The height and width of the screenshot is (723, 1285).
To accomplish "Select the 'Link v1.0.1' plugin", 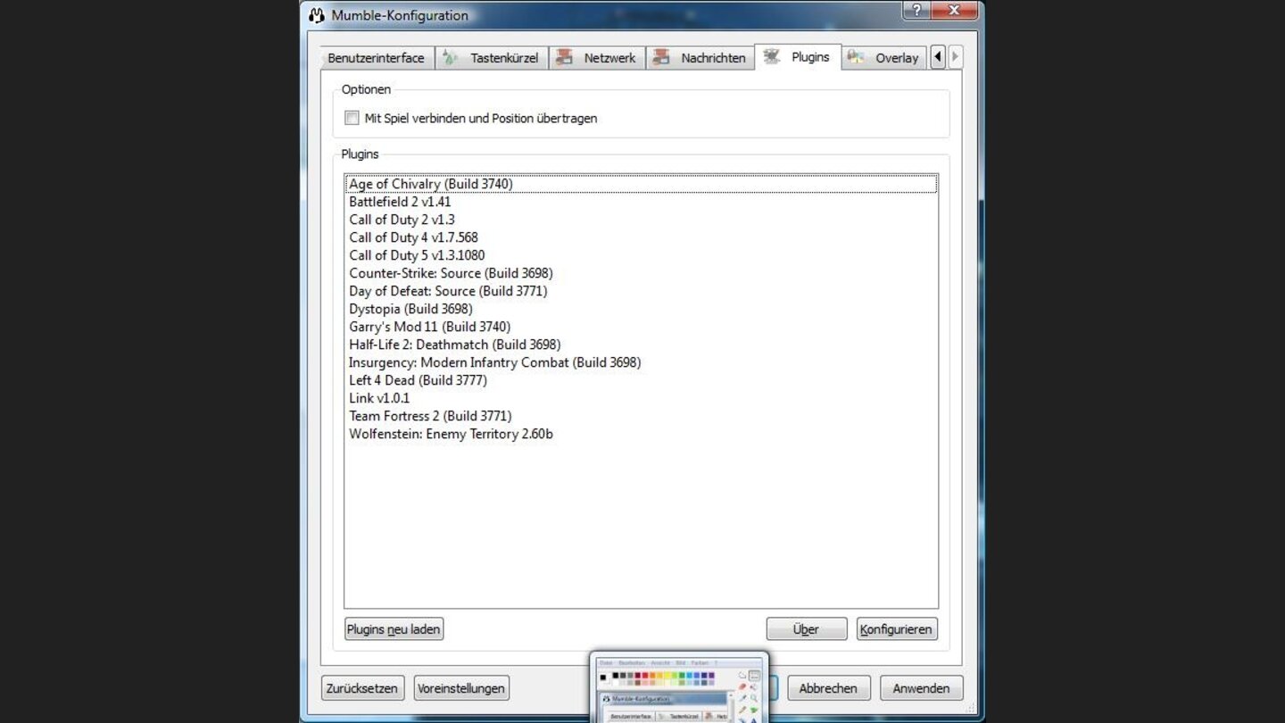I will (x=641, y=398).
